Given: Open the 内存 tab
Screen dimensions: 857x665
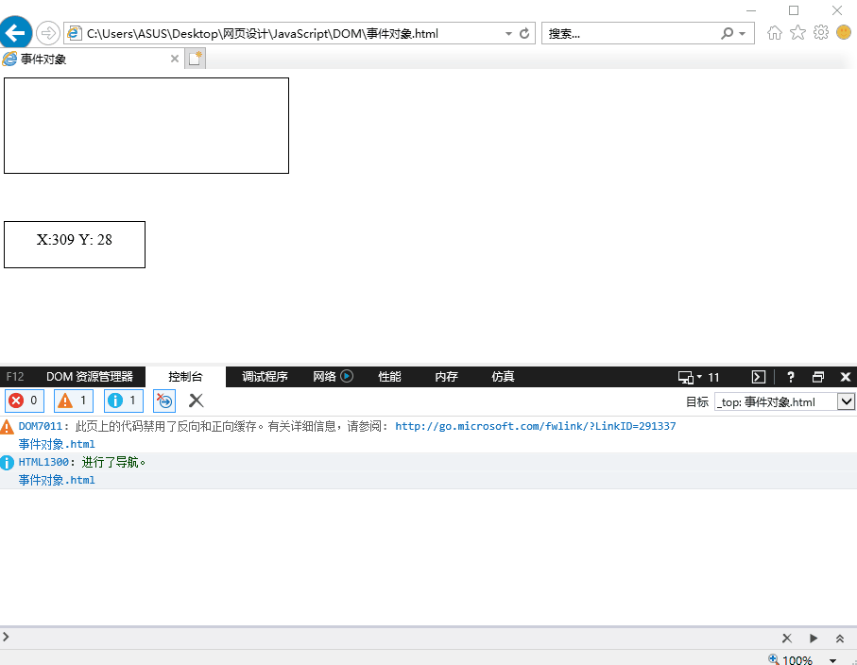Looking at the screenshot, I should tap(447, 377).
